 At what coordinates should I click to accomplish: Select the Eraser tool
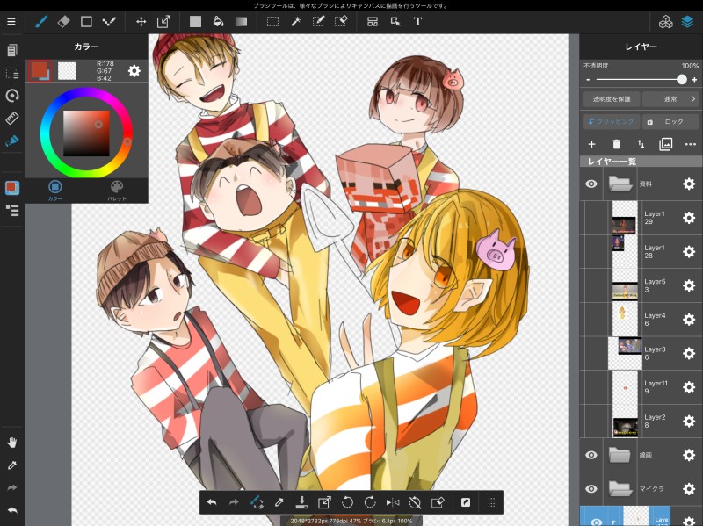(x=63, y=21)
